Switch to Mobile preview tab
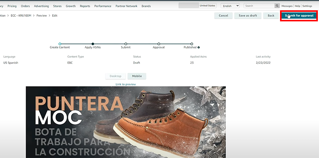The width and height of the screenshot is (319, 158). click(x=137, y=76)
